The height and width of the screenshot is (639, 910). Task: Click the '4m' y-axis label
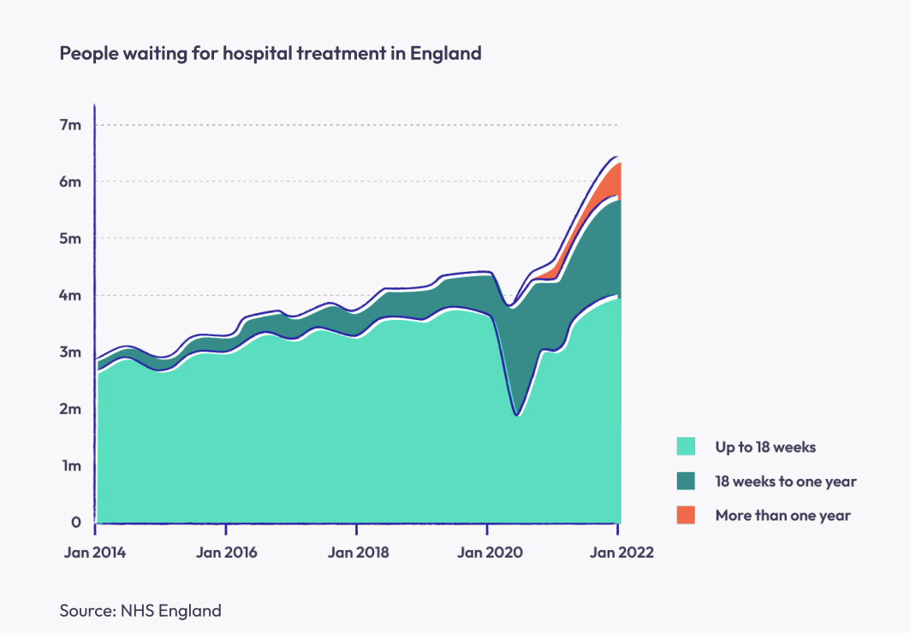coord(72,296)
